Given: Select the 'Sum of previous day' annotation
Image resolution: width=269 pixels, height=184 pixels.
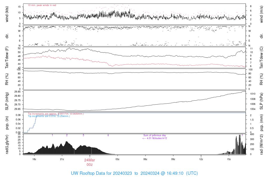Looking at the screenshot, I should click(x=154, y=135).
